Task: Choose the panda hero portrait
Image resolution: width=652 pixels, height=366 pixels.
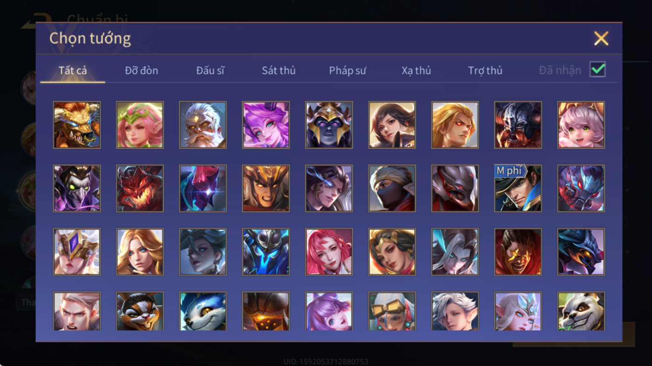Action: [x=581, y=311]
